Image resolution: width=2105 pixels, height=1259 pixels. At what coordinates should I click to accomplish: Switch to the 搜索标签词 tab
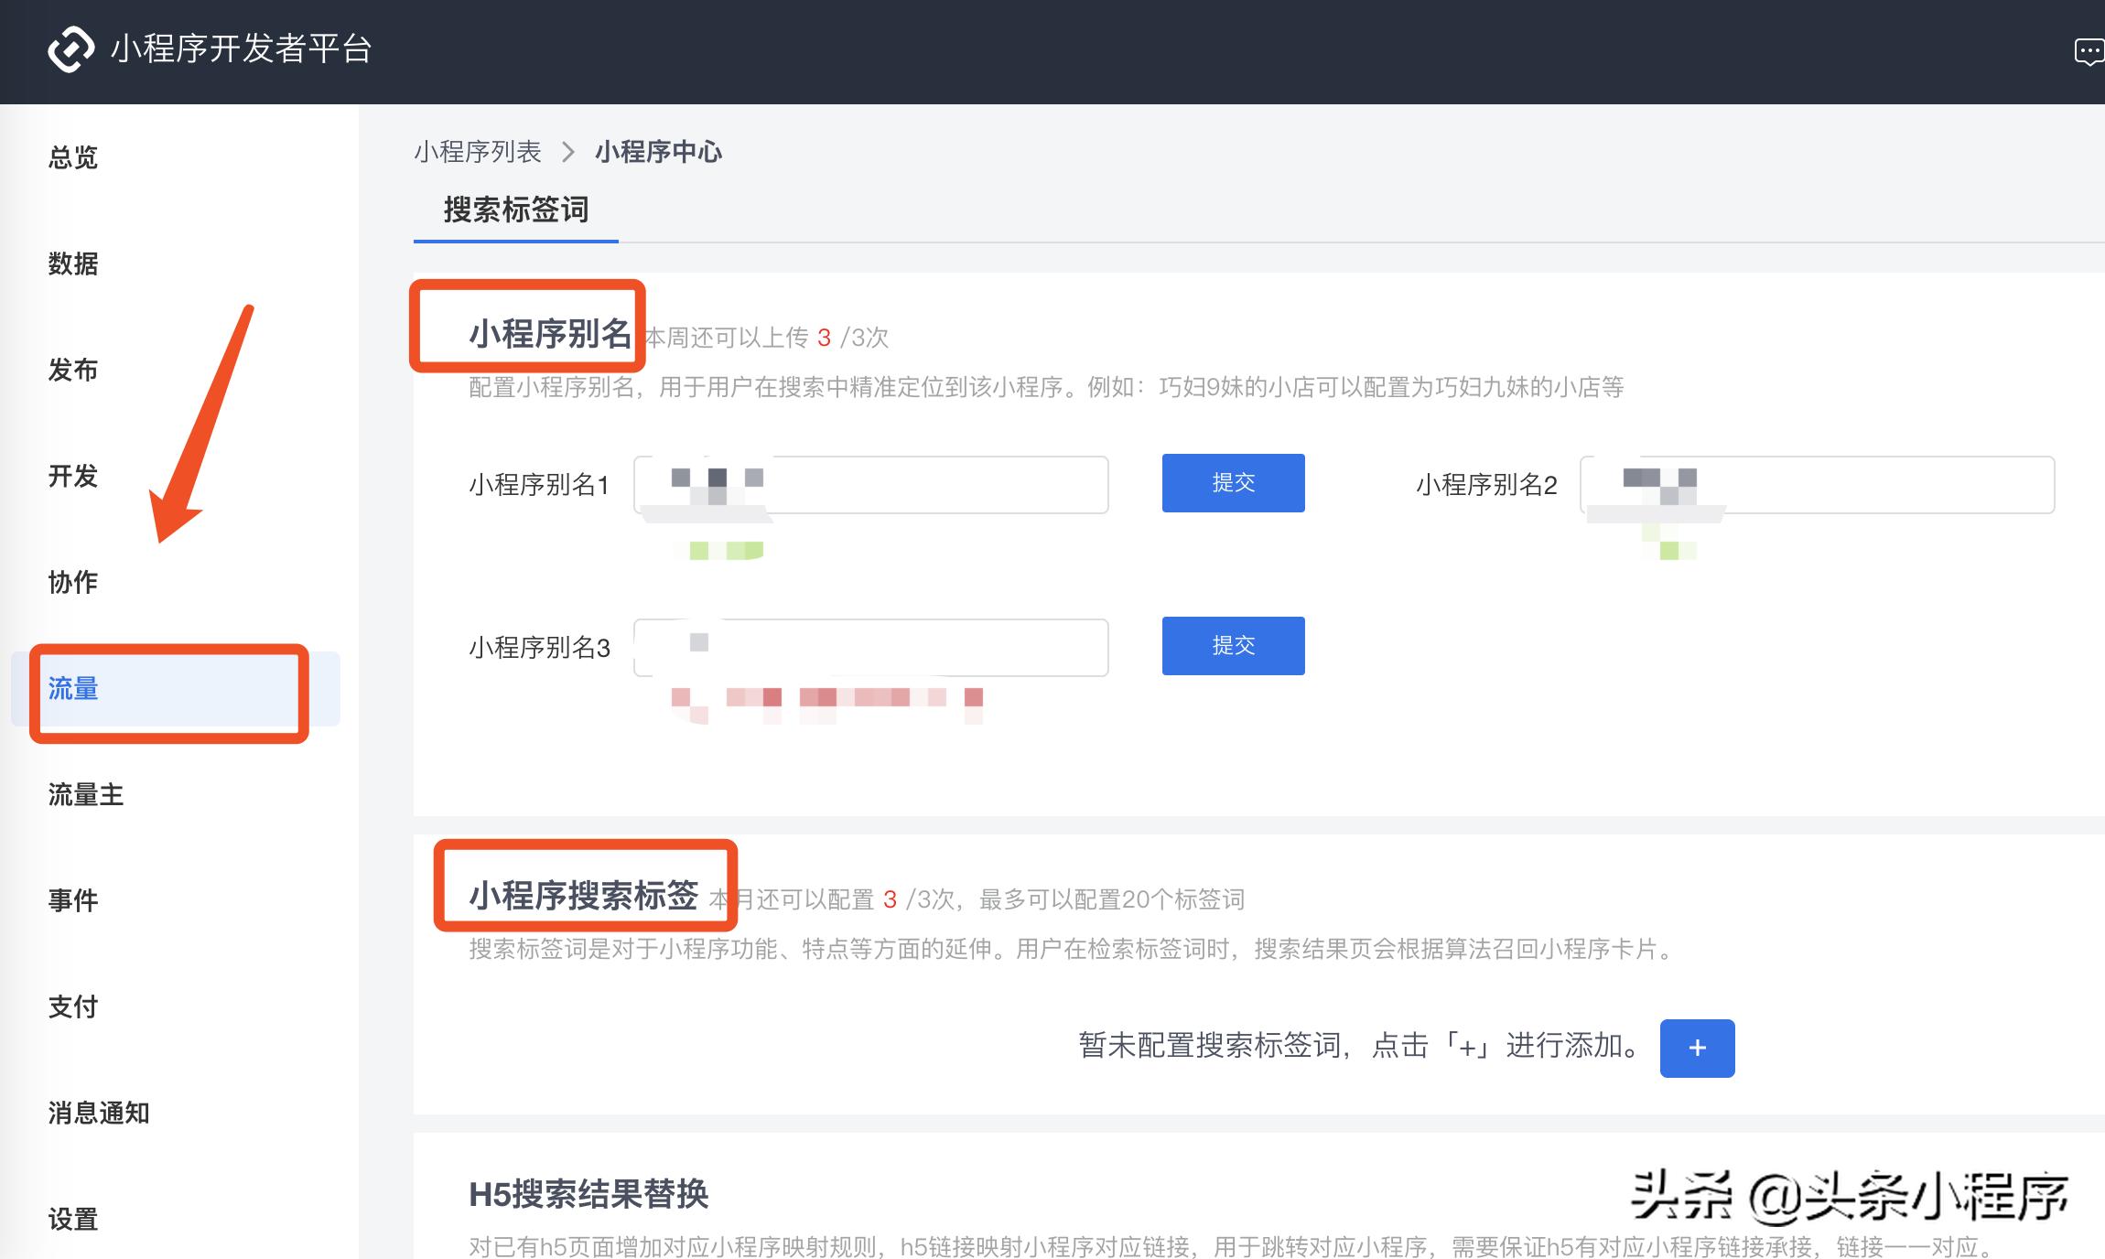click(515, 211)
